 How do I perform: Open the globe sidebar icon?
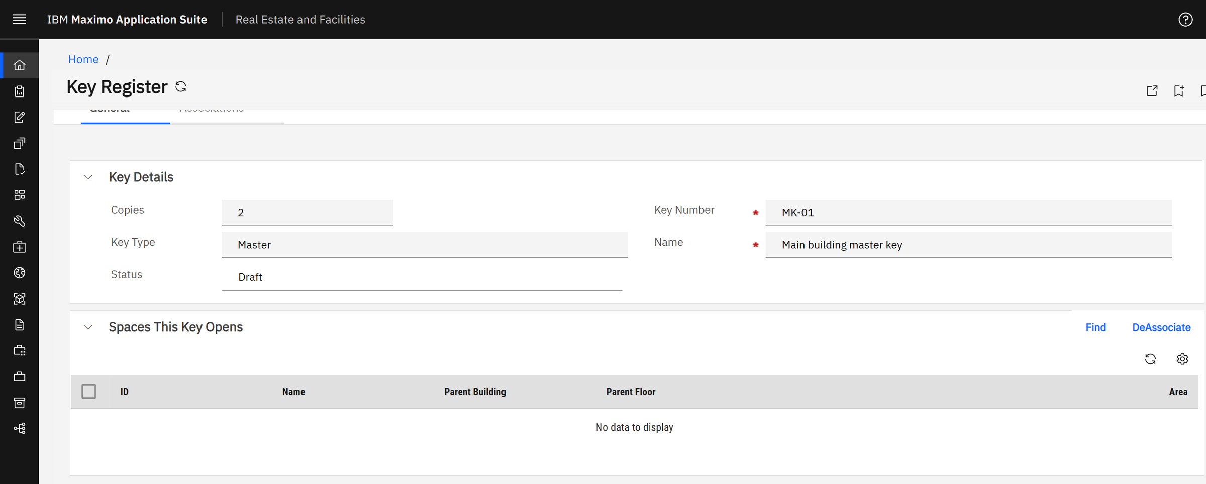(19, 273)
